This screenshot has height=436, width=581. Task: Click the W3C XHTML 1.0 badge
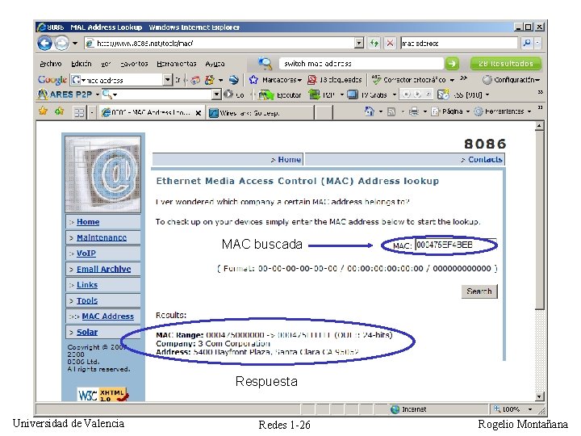(103, 395)
